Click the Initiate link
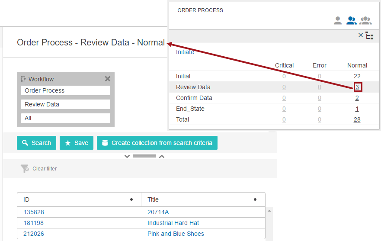The image size is (381, 241). tap(185, 52)
